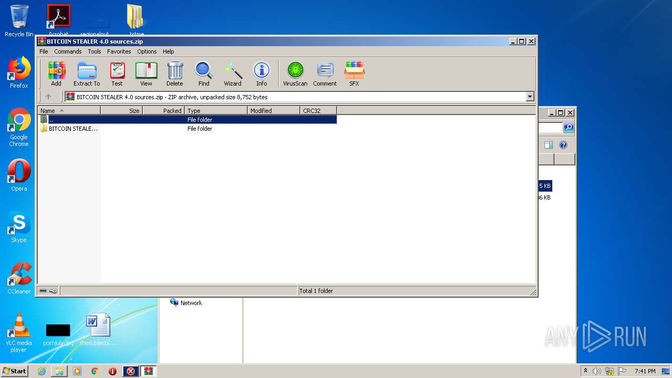Open the Google Chrome desktop shortcut
The height and width of the screenshot is (378, 672).
click(x=19, y=127)
